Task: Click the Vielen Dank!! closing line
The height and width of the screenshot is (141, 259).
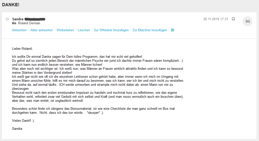Action: point(23,121)
